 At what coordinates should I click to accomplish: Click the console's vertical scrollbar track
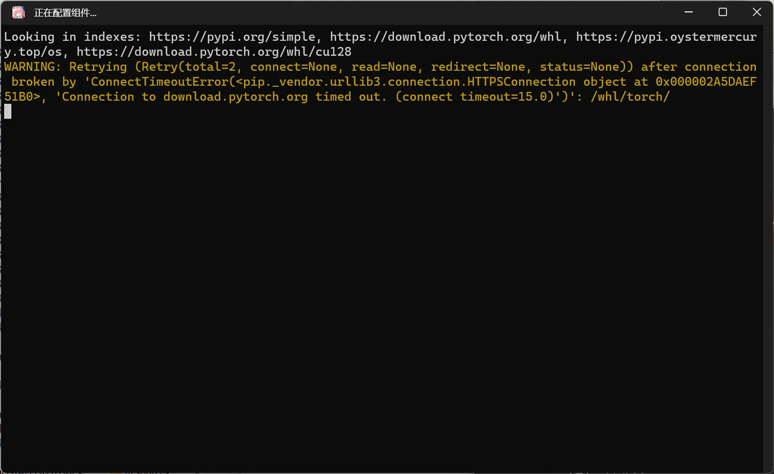pos(768,248)
